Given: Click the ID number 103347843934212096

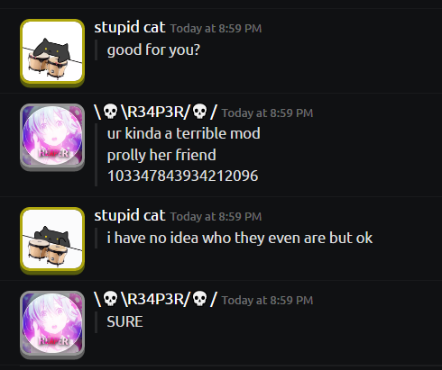Looking at the screenshot, I should (182, 176).
